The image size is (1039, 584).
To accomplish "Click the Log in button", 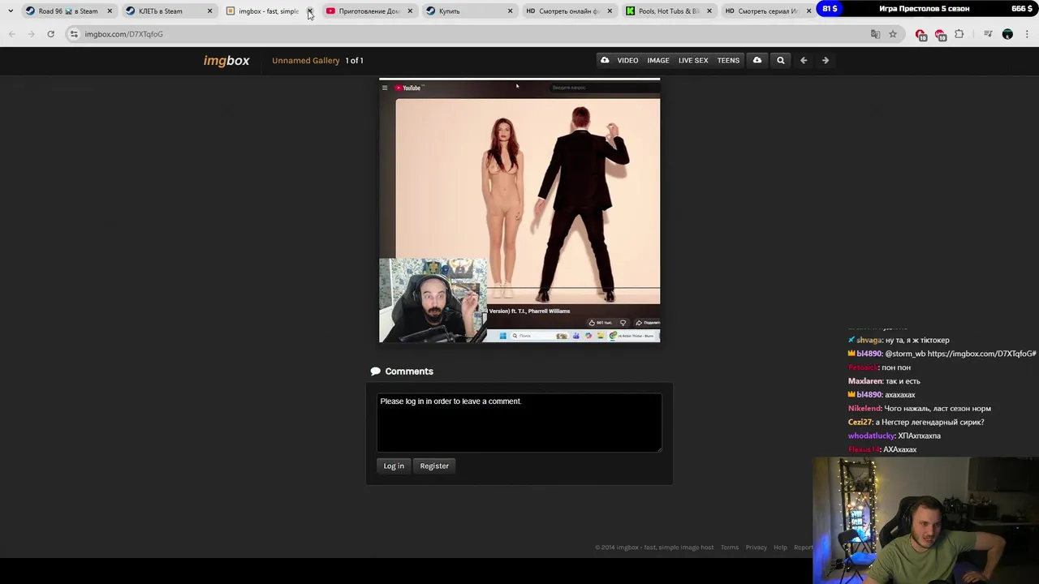I will coord(394,466).
